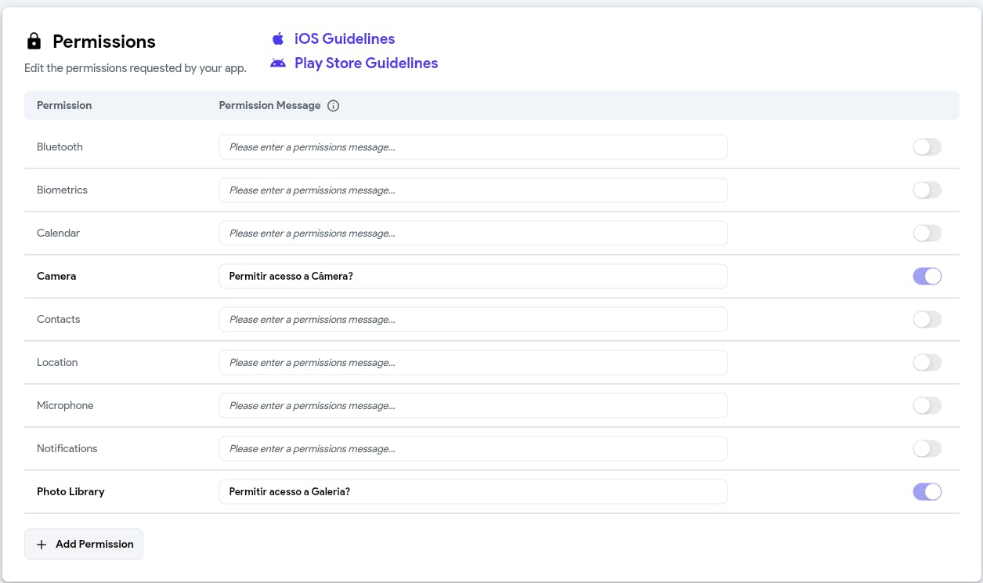Click the Apple logo icon
983x583 pixels.
(x=278, y=39)
